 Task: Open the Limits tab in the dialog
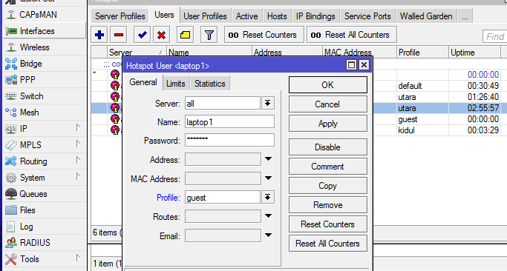176,84
